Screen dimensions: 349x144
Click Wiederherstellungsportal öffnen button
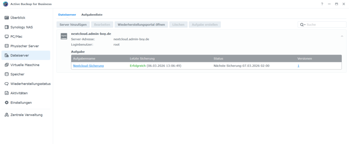point(141,25)
